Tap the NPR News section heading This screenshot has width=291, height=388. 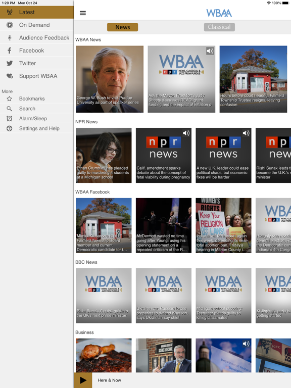[x=86, y=122]
